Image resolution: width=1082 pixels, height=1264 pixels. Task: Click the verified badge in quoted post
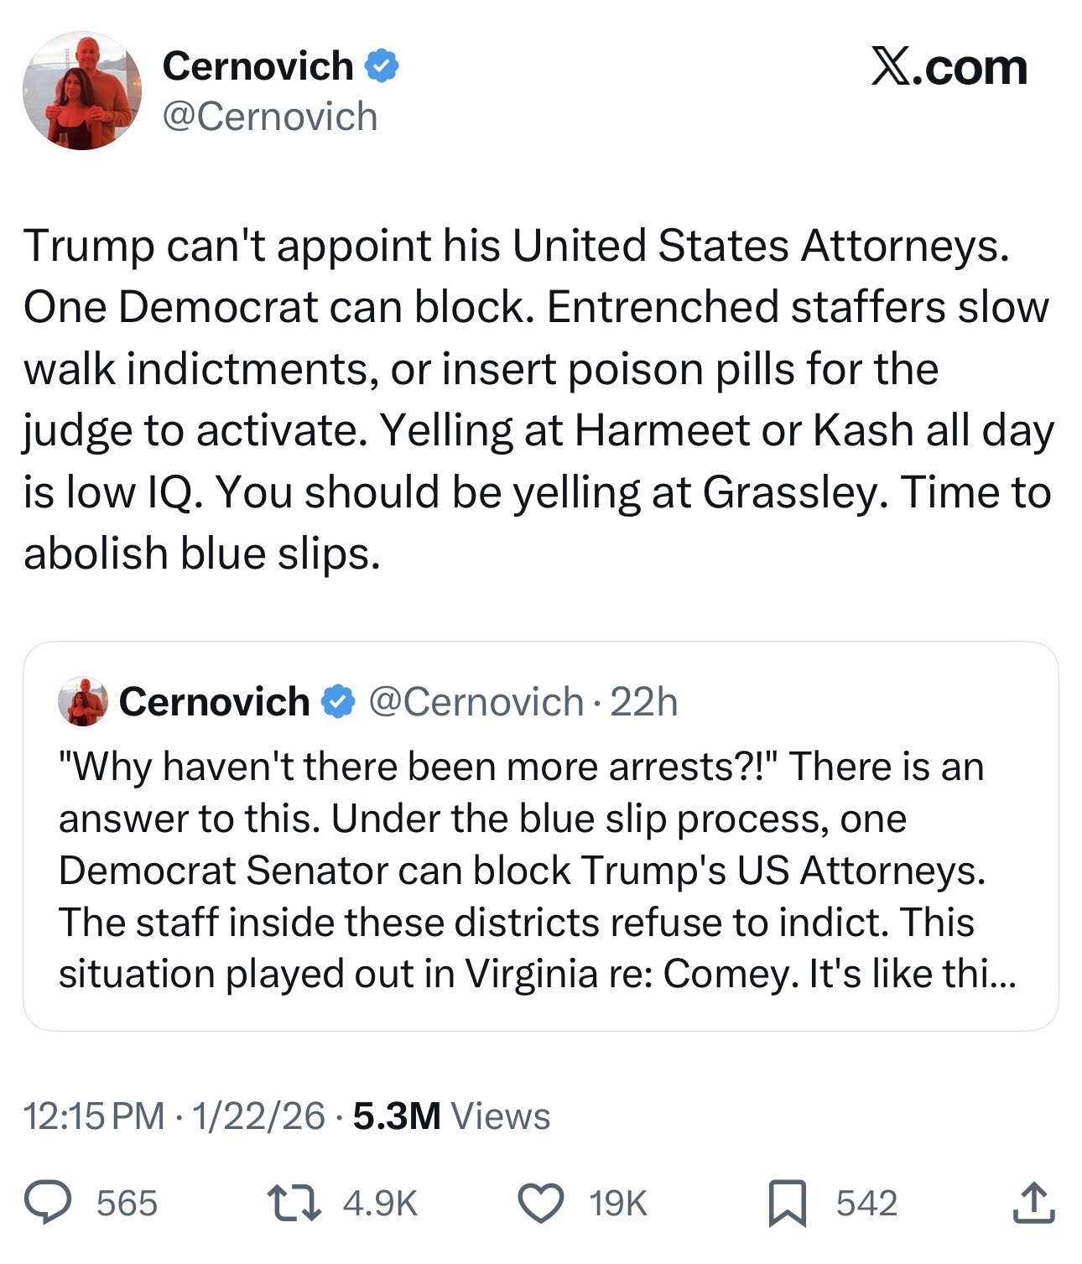pyautogui.click(x=339, y=701)
